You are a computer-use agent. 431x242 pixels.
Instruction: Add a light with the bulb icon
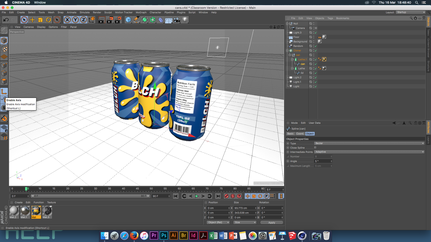pyautogui.click(x=185, y=20)
